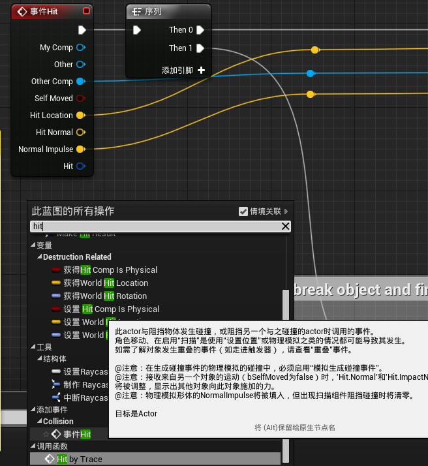Click the Other Comp output pin
The image size is (428, 466).
click(x=81, y=81)
